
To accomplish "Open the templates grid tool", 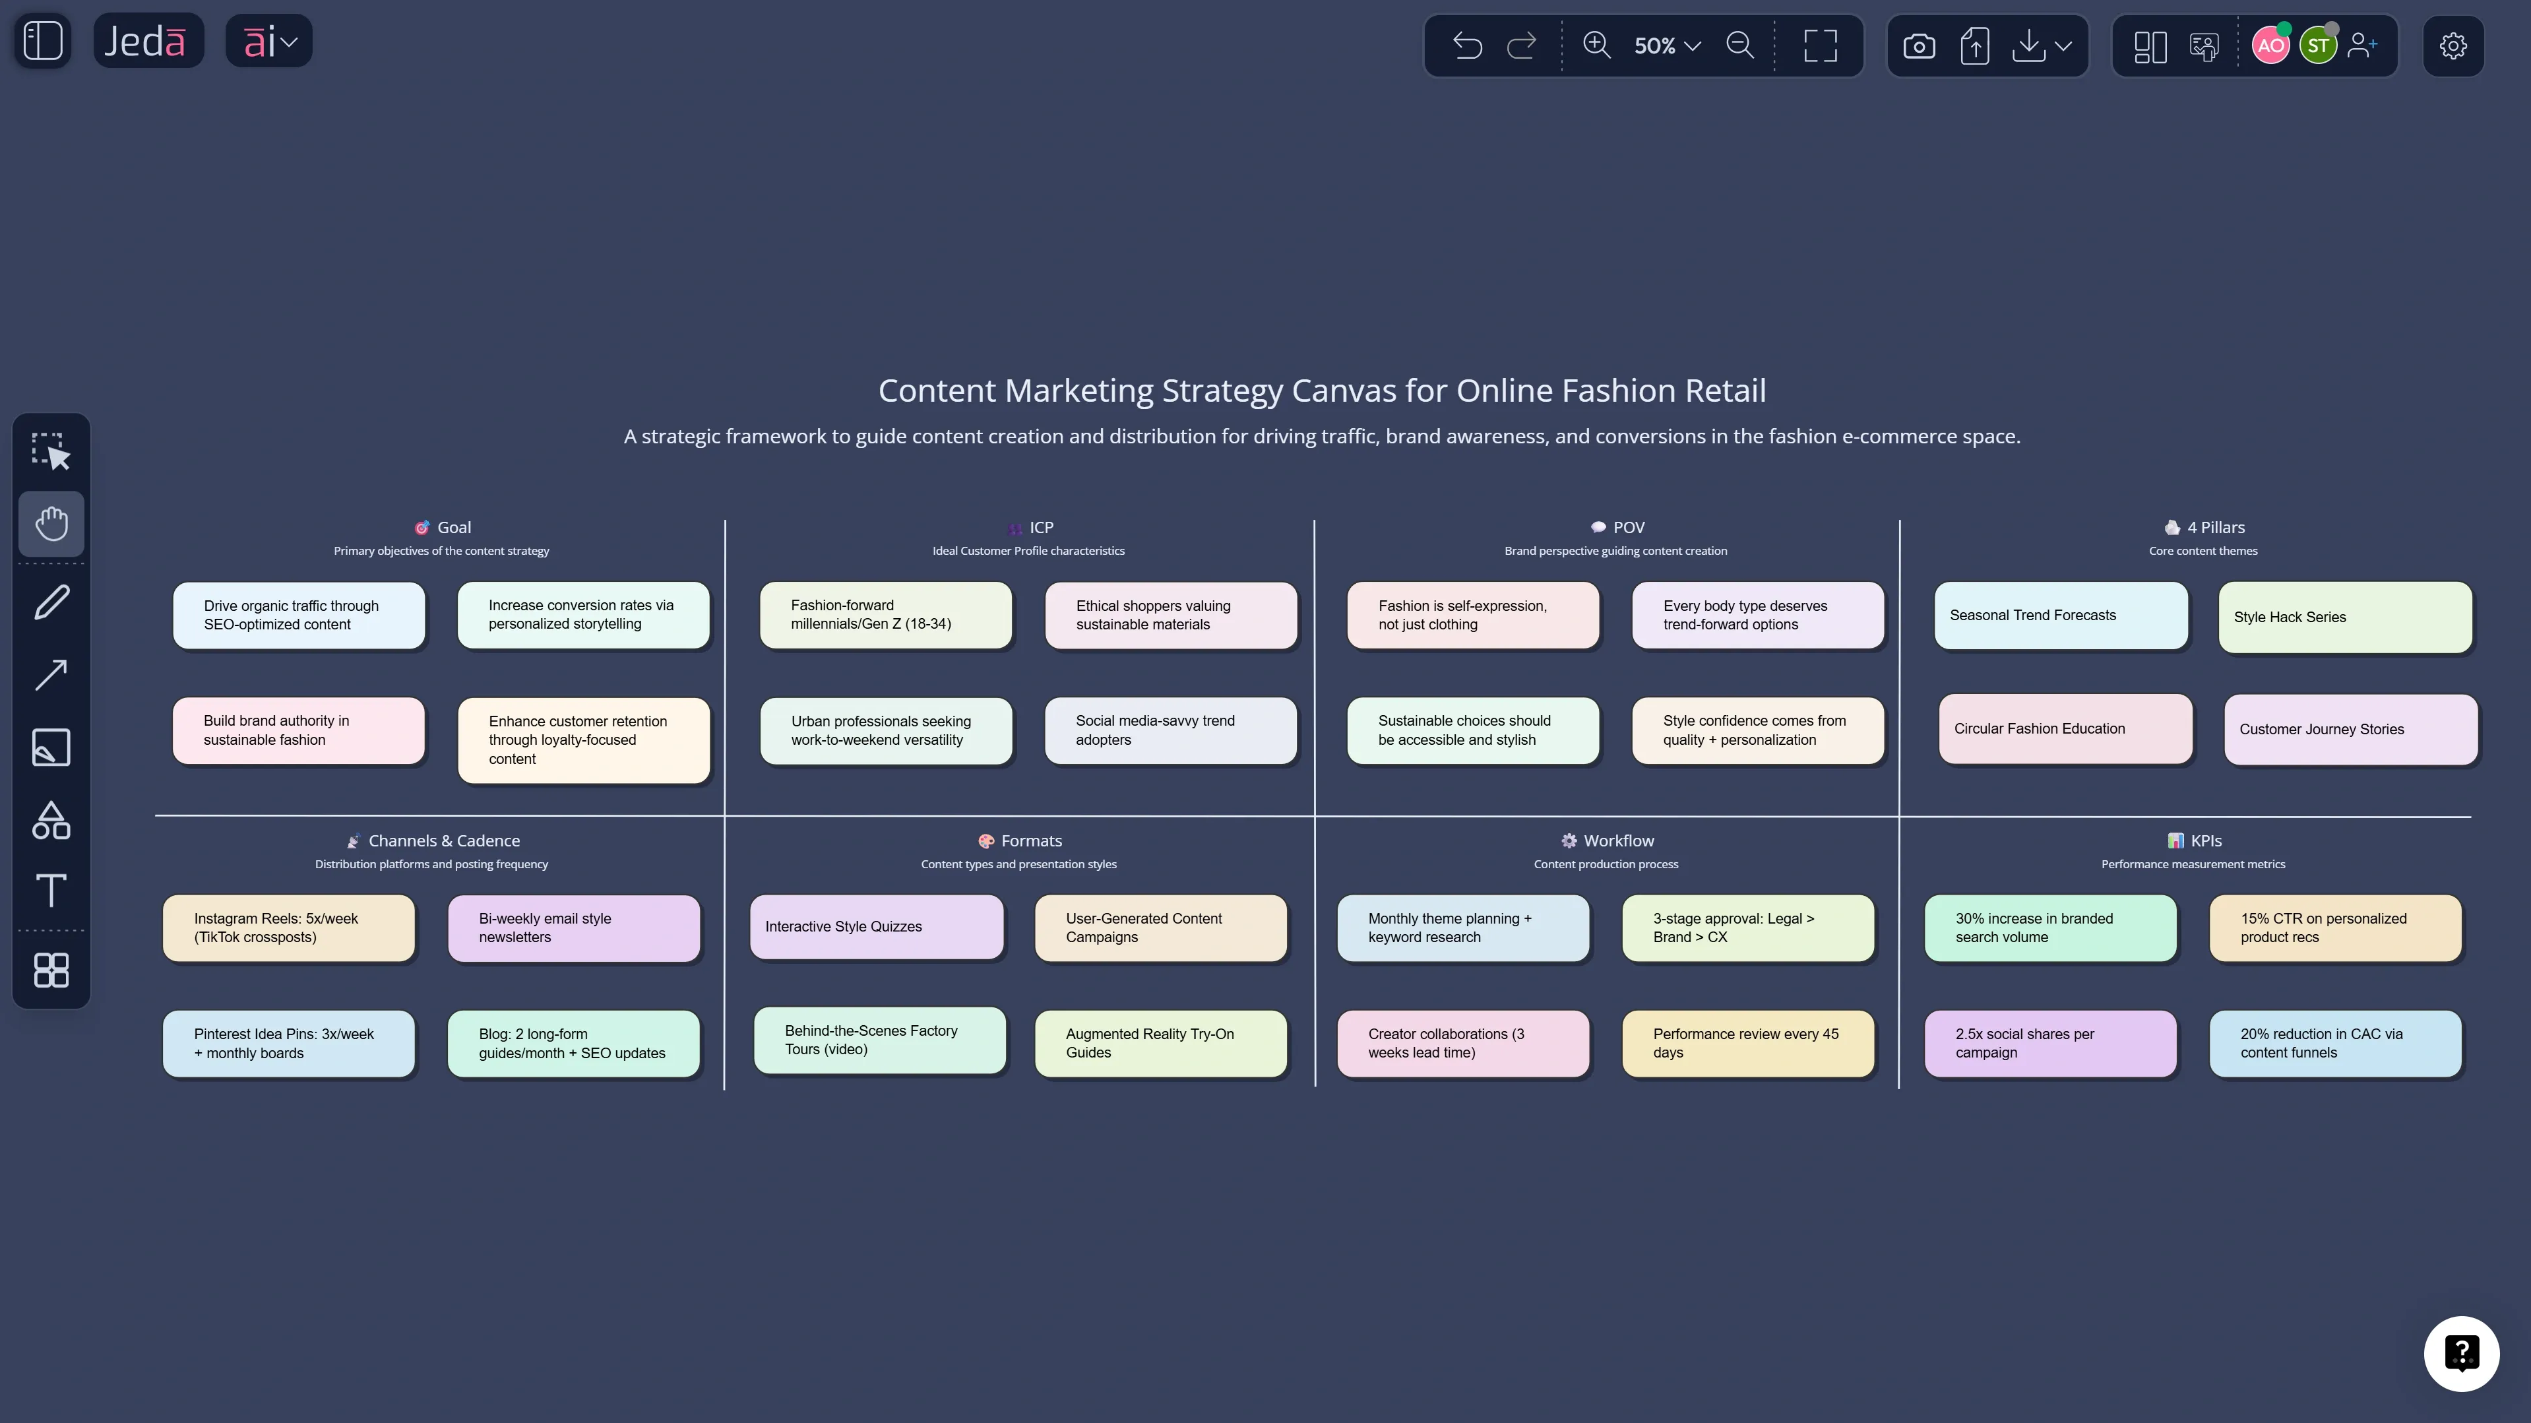I will tap(51, 970).
